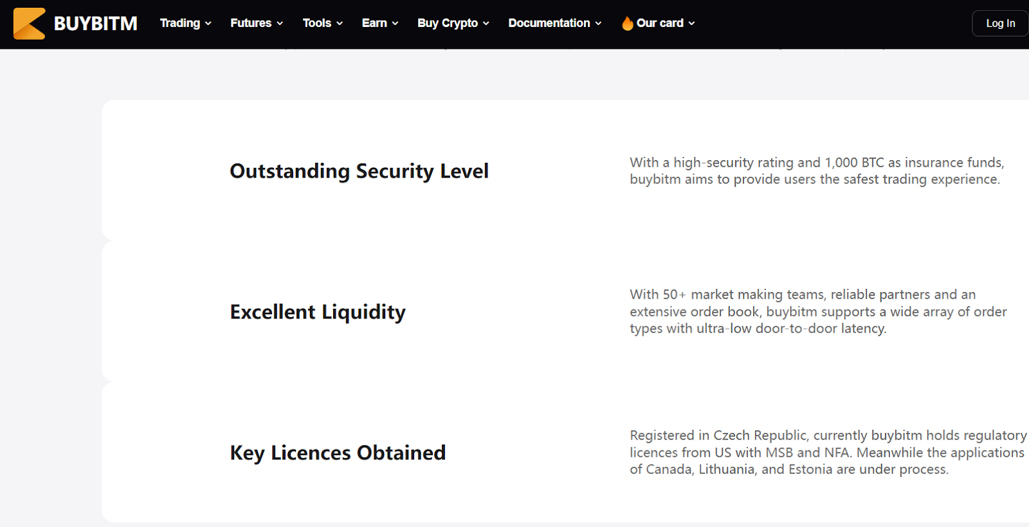
Task: Open the Buy Crypto menu
Action: point(448,23)
